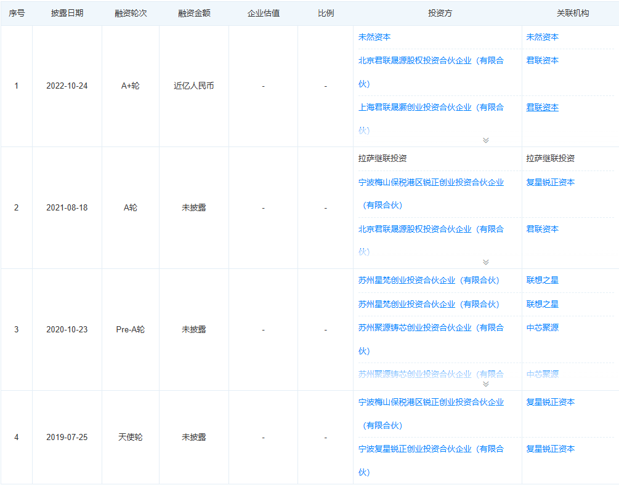Open 宁波梅山保税港区锐正创业投资 link in A轮 row
The height and width of the screenshot is (485, 619).
[x=431, y=193]
